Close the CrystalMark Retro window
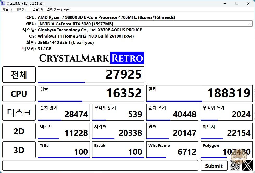 click(x=249, y=3)
